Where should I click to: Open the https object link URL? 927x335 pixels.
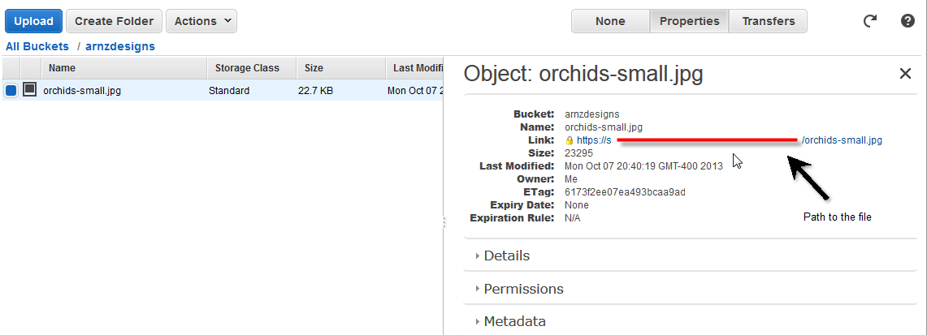pos(594,140)
